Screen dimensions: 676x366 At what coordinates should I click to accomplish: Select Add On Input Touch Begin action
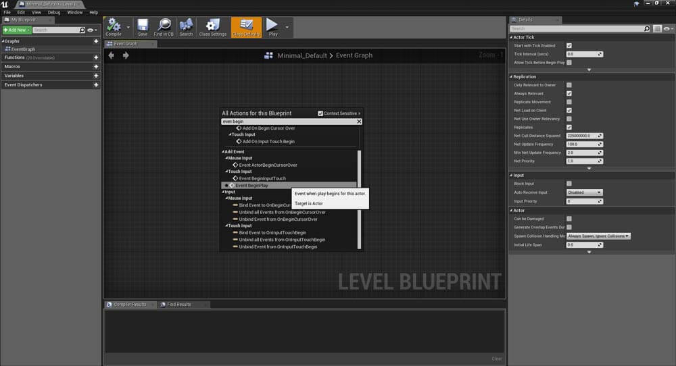tap(268, 141)
